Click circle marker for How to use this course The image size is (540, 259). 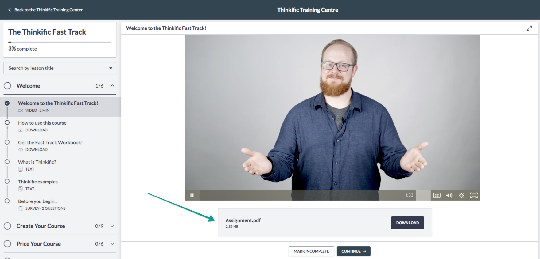[x=7, y=122]
